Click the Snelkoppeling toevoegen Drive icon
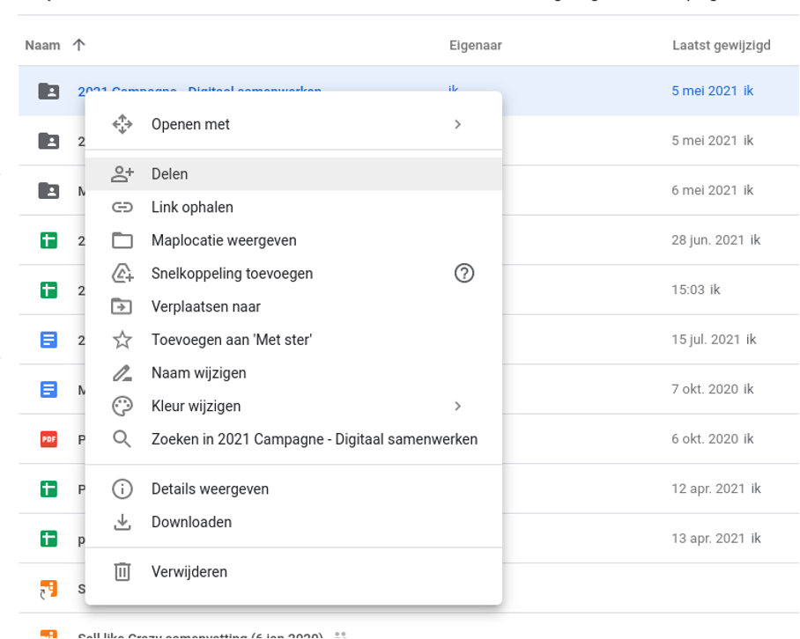 tap(122, 274)
